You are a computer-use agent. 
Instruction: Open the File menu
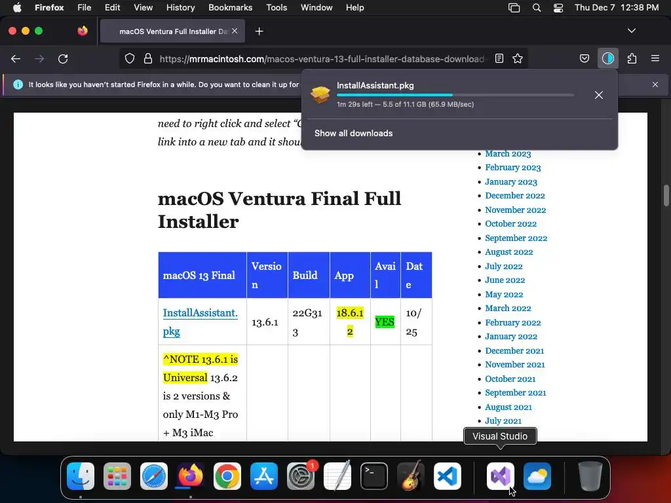pyautogui.click(x=85, y=7)
